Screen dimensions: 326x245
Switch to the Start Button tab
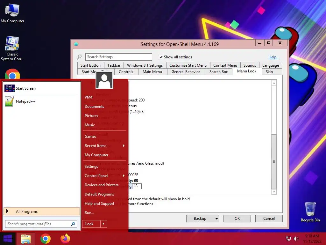coord(90,65)
